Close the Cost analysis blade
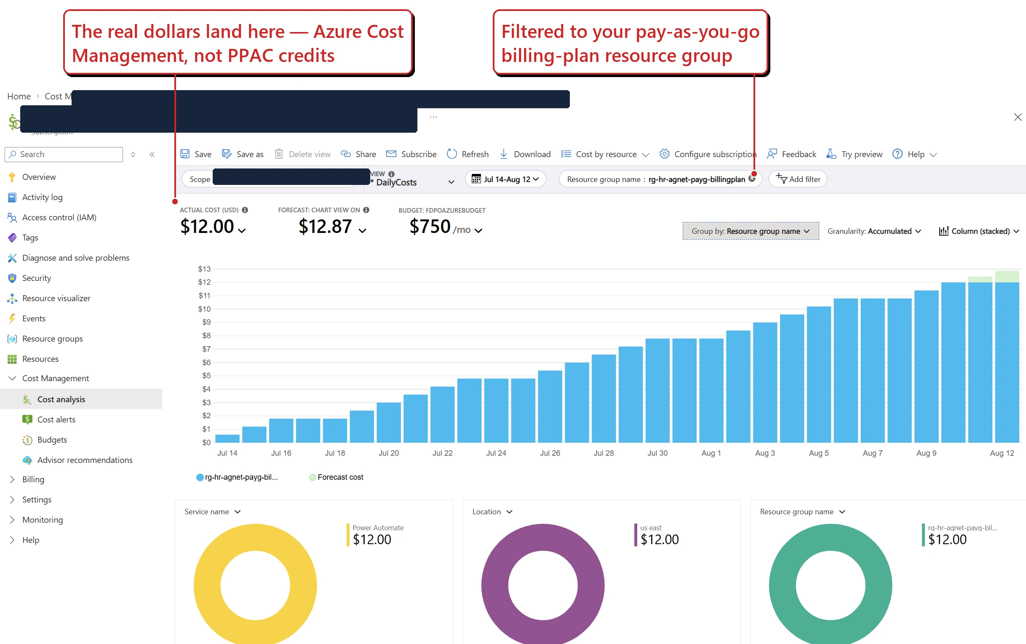This screenshot has width=1026, height=644. tap(1018, 117)
